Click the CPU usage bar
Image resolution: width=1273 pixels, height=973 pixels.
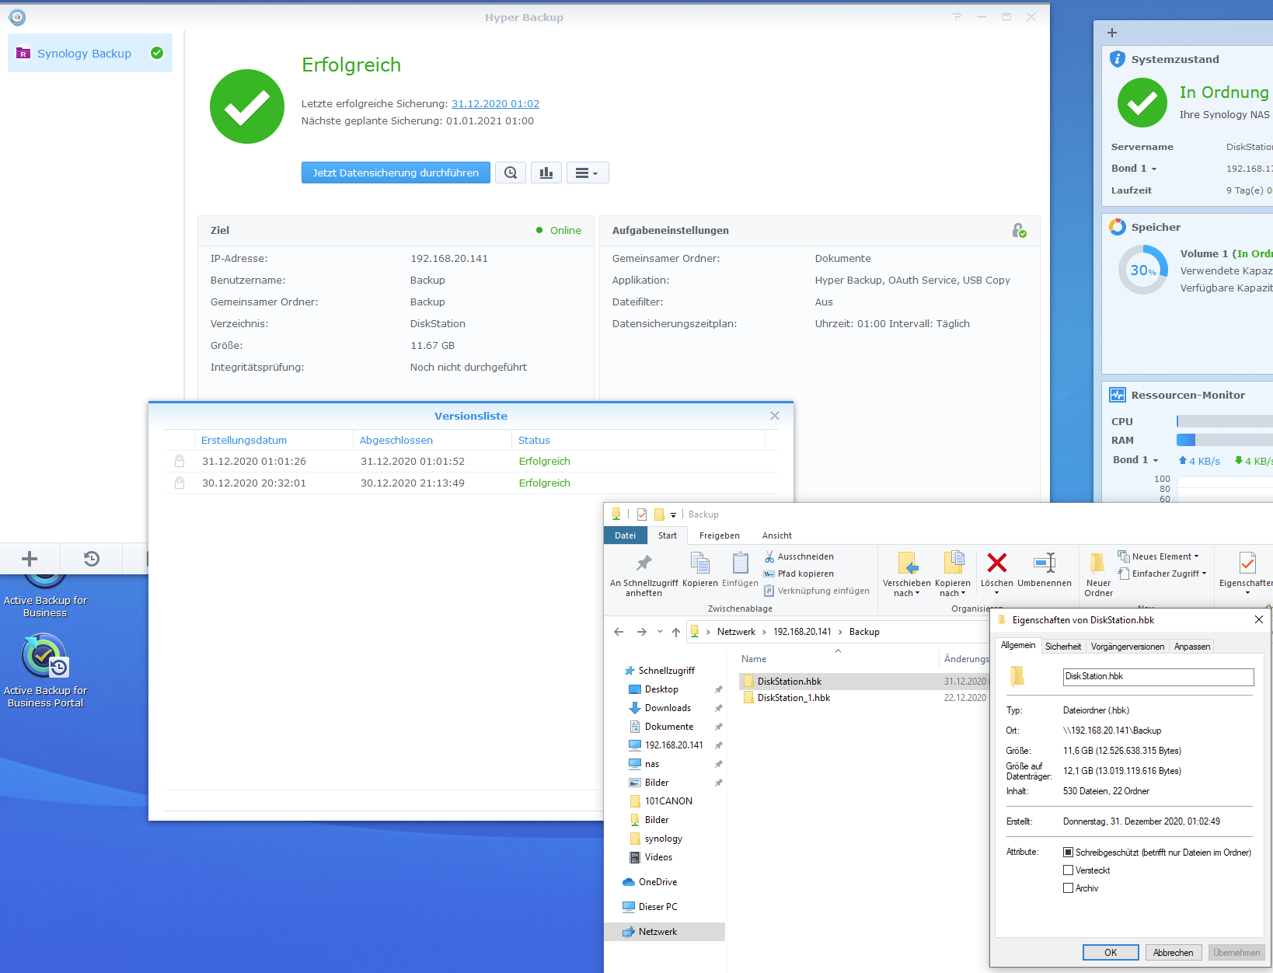1225,421
